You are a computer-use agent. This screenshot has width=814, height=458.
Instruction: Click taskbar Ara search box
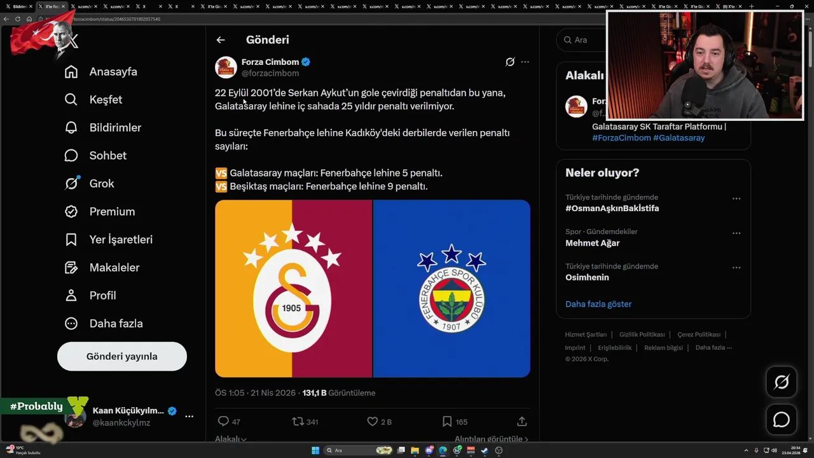pos(359,450)
